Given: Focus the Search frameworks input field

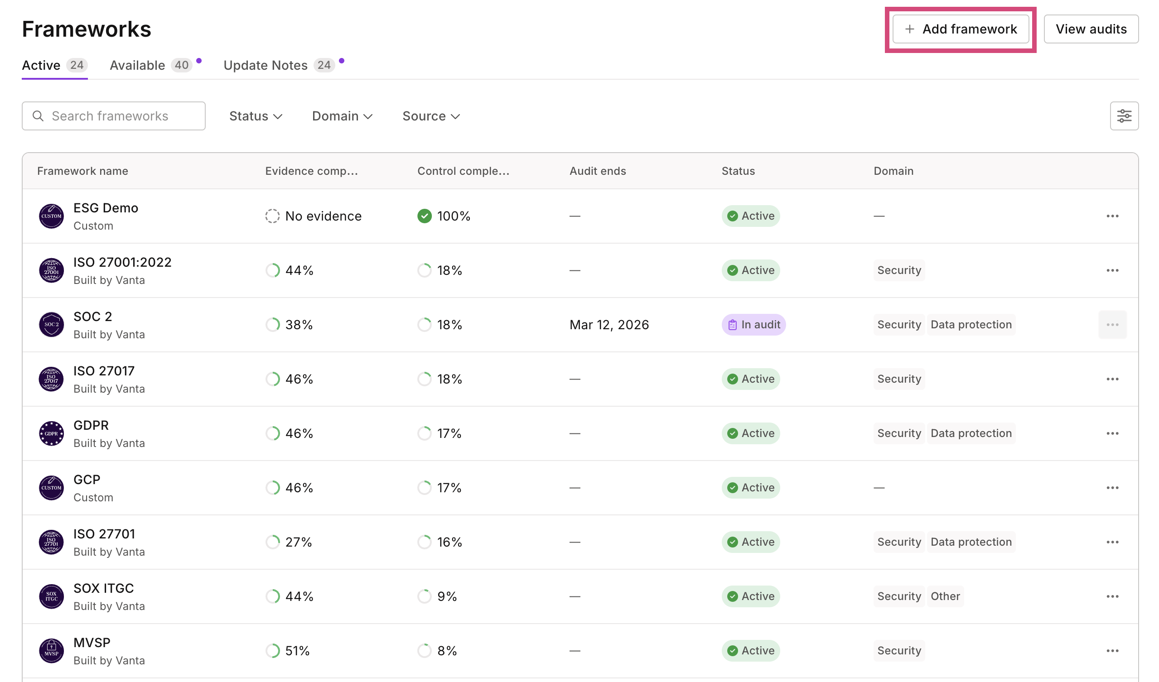Looking at the screenshot, I should coord(114,116).
